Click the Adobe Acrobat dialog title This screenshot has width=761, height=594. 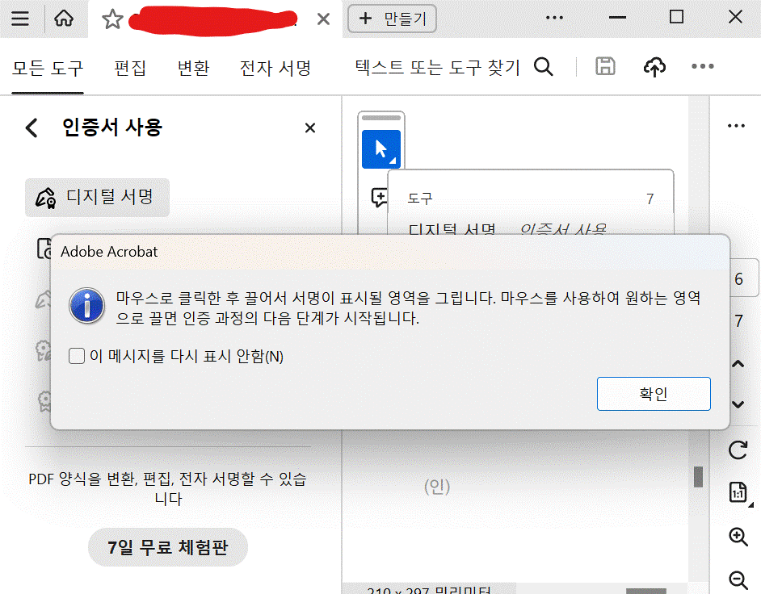click(109, 252)
